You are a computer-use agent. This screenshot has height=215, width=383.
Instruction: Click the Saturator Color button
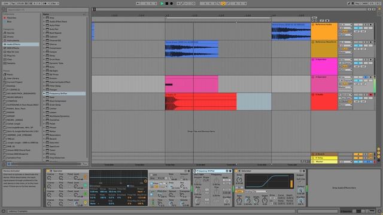click(x=239, y=192)
